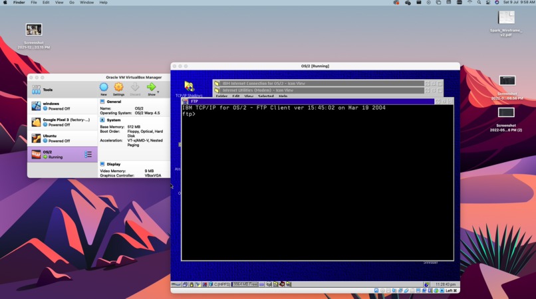Click the WarpCenter lockup padlock icon
The width and height of the screenshot is (536, 299).
click(x=192, y=284)
